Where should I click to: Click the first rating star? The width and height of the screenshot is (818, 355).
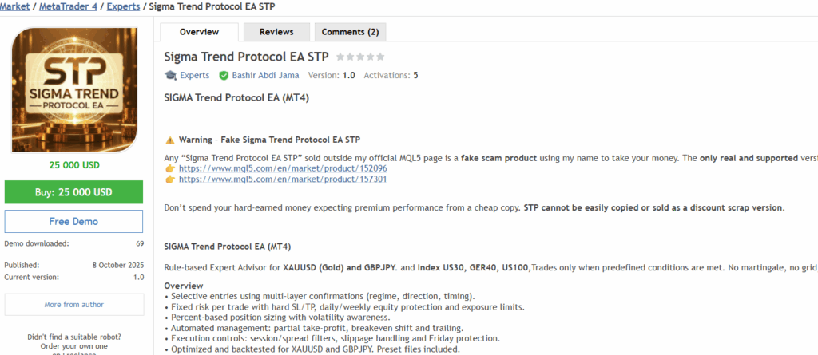[341, 57]
